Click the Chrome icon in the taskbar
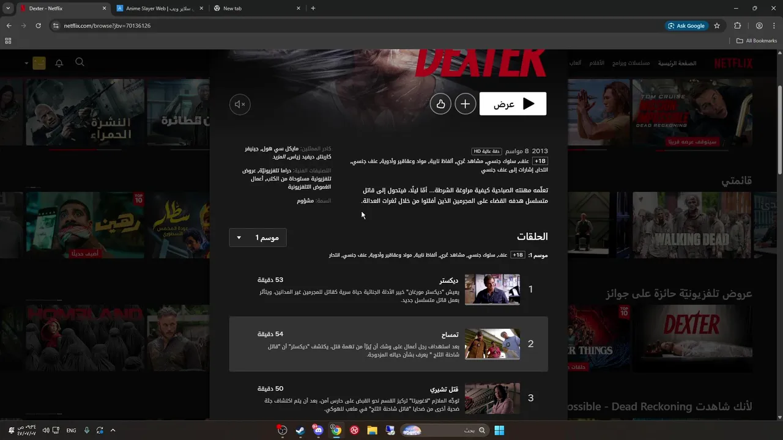 [x=336, y=430]
